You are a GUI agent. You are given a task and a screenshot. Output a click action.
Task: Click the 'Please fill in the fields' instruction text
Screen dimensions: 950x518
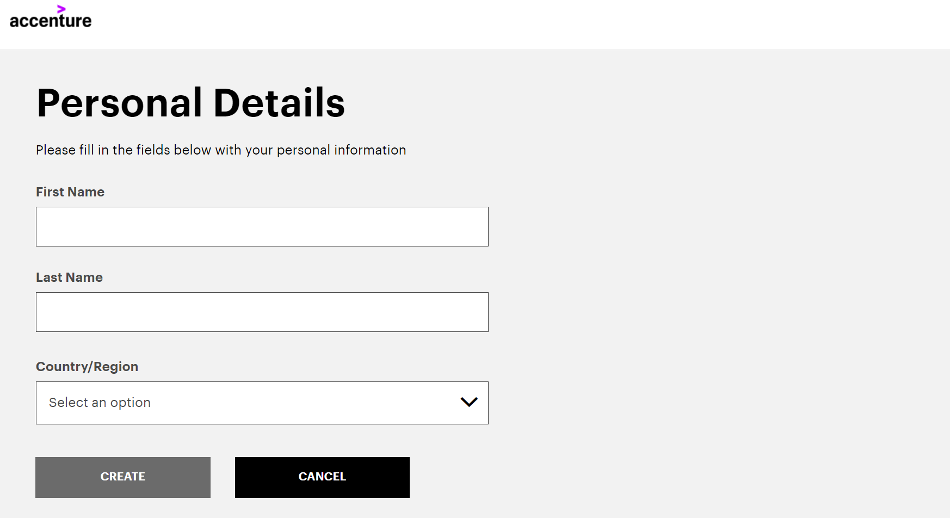tap(221, 150)
